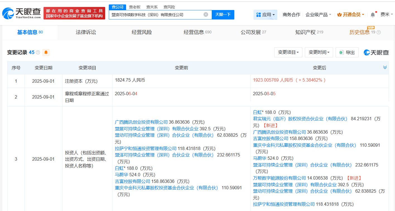The image size is (395, 211).
Task: Open the 商务合作 link
Action: coord(291,14)
